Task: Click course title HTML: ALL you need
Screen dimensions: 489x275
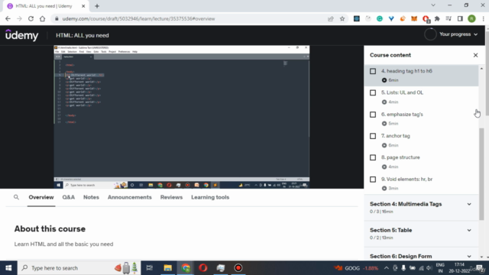Action: click(x=83, y=35)
